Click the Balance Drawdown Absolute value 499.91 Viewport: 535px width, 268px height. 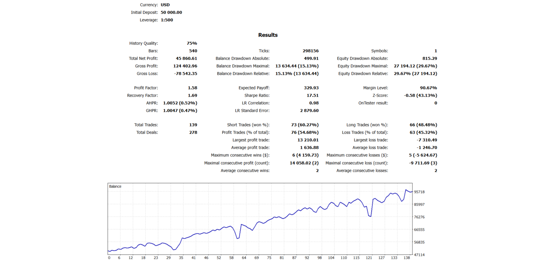click(x=311, y=59)
